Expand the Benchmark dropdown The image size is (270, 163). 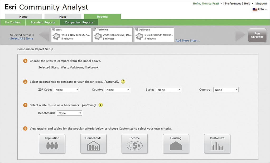[x=69, y=113]
